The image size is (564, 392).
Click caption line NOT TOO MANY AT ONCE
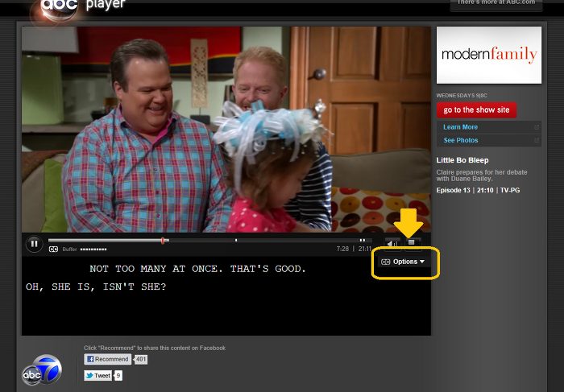[198, 269]
